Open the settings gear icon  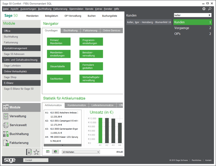pos(204,9)
